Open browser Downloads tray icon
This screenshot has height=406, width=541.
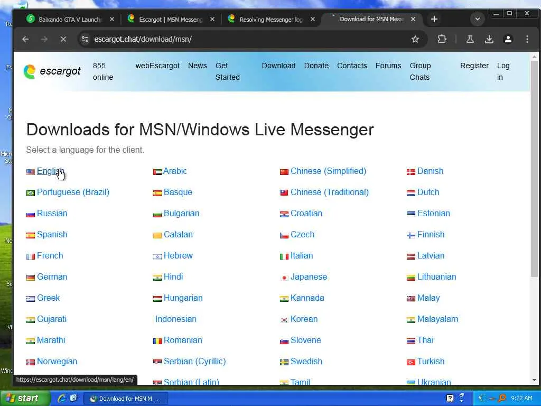pyautogui.click(x=489, y=39)
